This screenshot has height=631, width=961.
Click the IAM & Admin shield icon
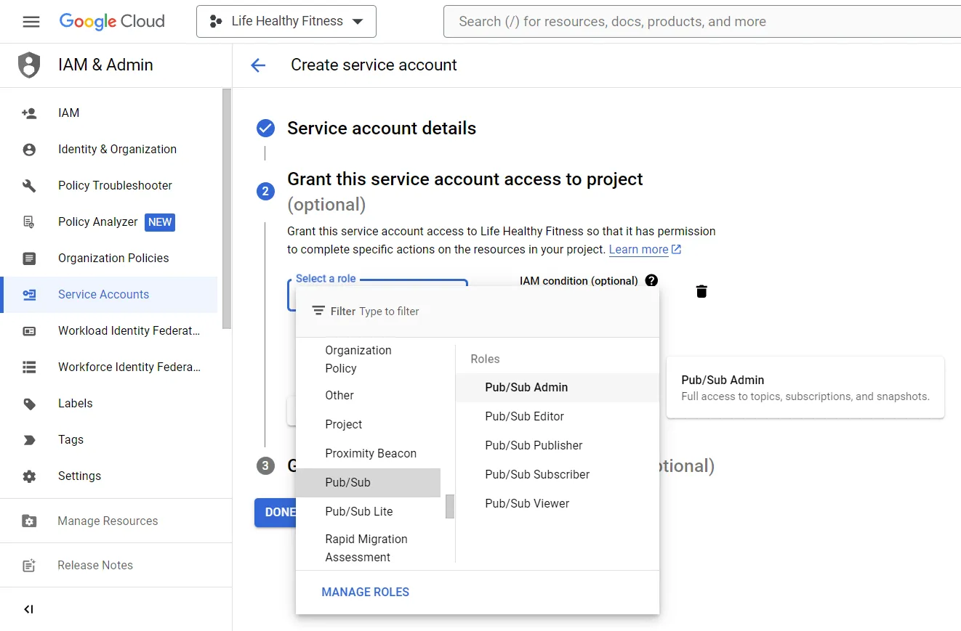pos(28,65)
